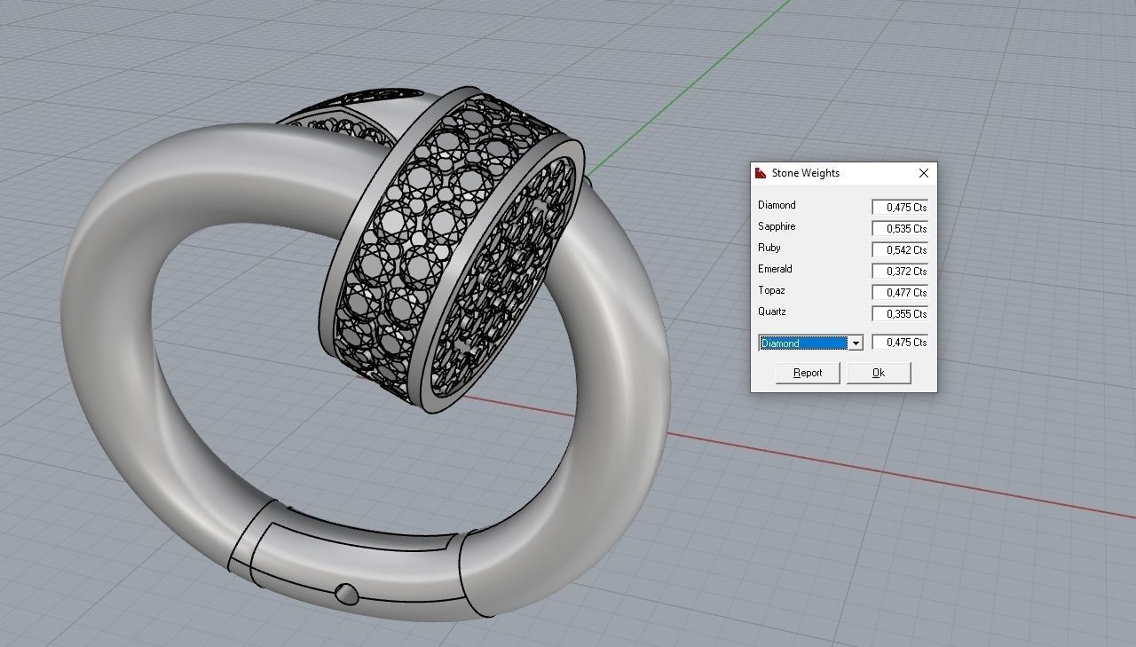Viewport: 1136px width, 647px height.
Task: Click the Quartz label
Action: [772, 312]
